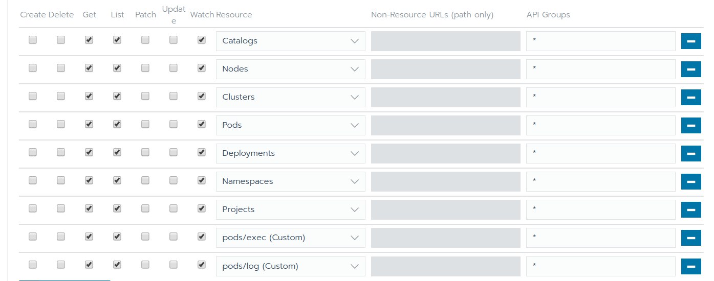Expand the Namespaces resource dropdown
Viewport: 714px width, 281px height.
290,181
